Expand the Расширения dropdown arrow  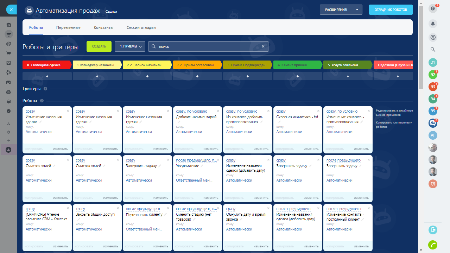(357, 10)
